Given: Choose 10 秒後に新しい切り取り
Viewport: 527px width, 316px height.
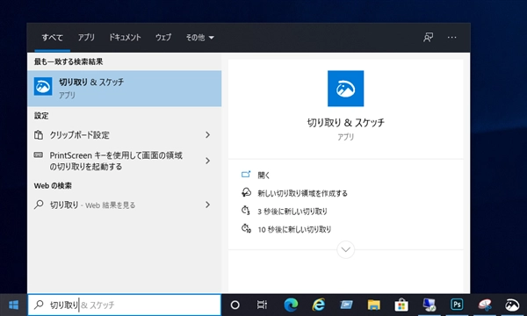Looking at the screenshot, I should click(294, 229).
